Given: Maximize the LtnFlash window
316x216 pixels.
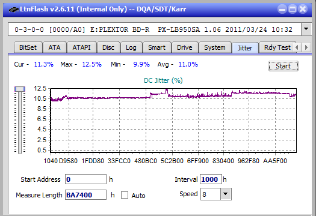Looking at the screenshot, I should tap(293, 9).
